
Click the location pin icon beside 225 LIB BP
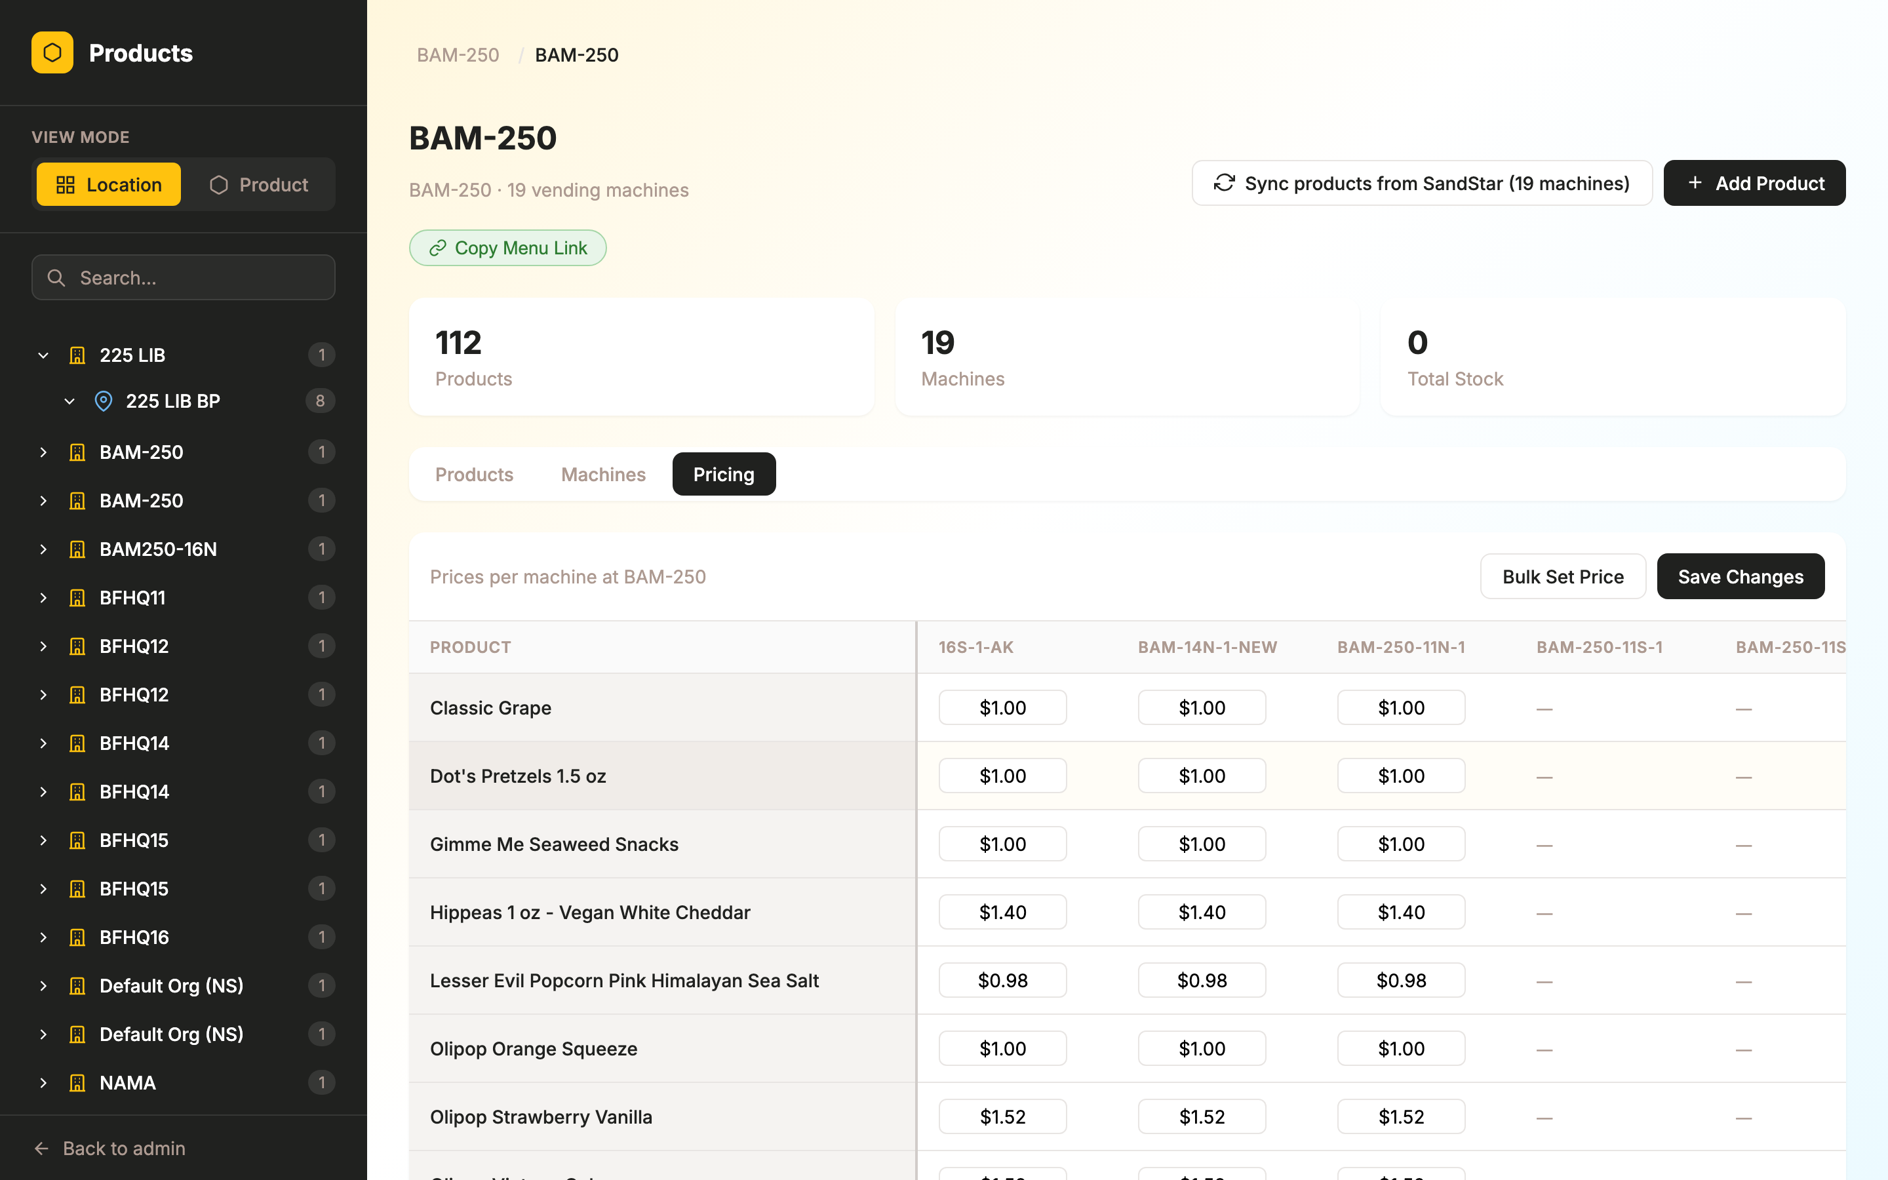(x=104, y=401)
